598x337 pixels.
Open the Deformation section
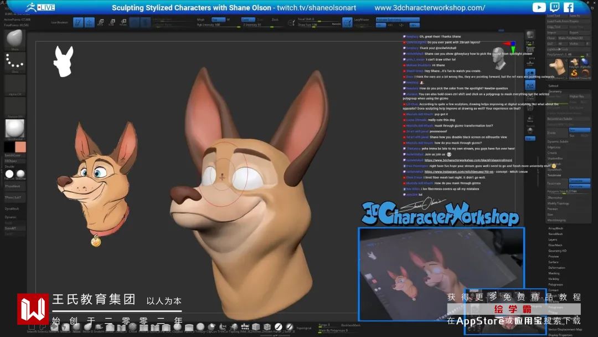tap(557, 268)
